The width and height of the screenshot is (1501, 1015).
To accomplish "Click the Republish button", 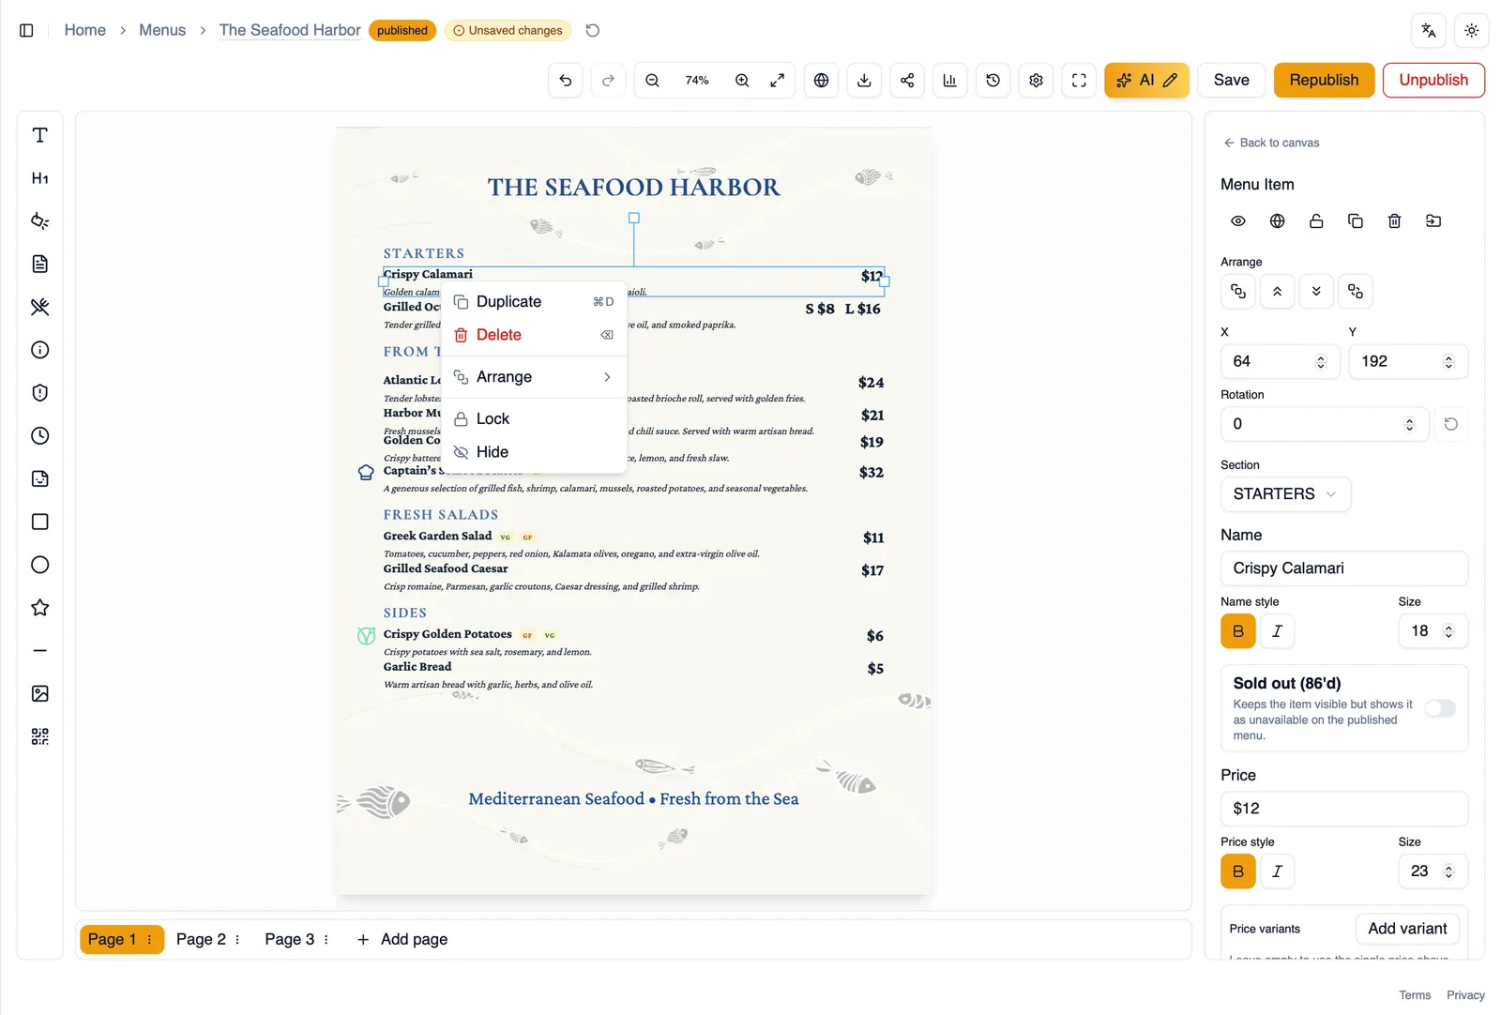I will tap(1324, 81).
